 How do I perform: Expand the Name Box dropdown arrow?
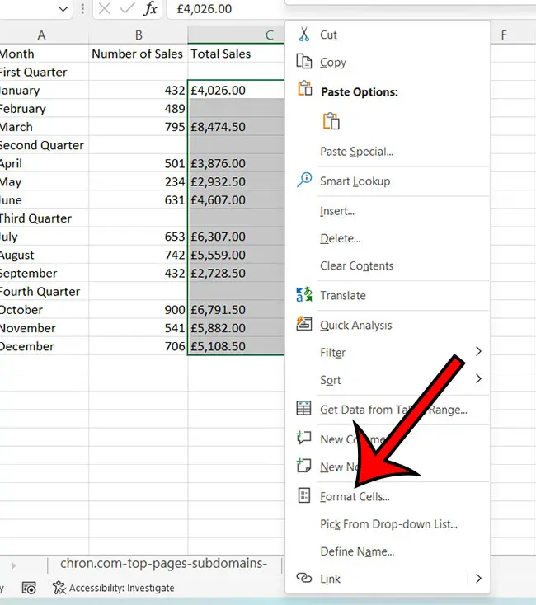point(63,9)
